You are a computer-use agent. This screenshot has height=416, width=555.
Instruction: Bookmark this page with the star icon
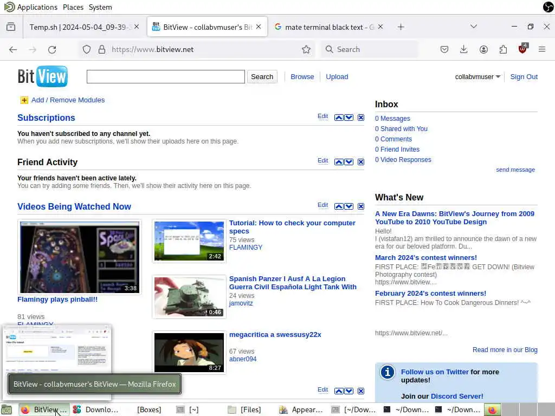(306, 49)
